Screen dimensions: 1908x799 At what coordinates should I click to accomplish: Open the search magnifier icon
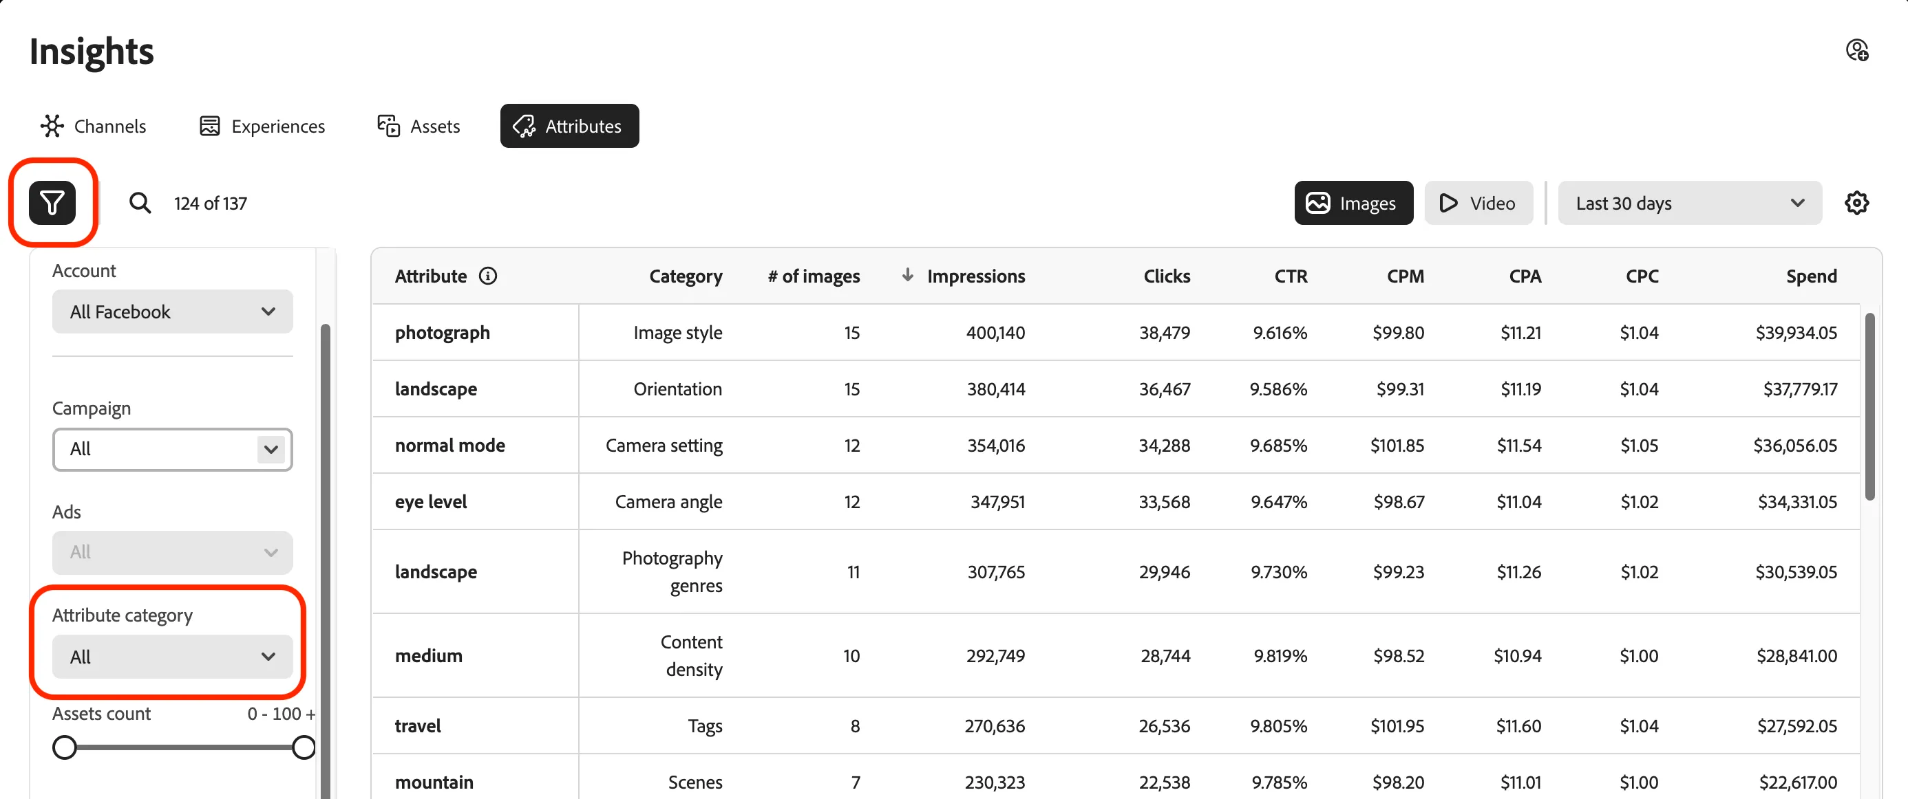tap(140, 203)
